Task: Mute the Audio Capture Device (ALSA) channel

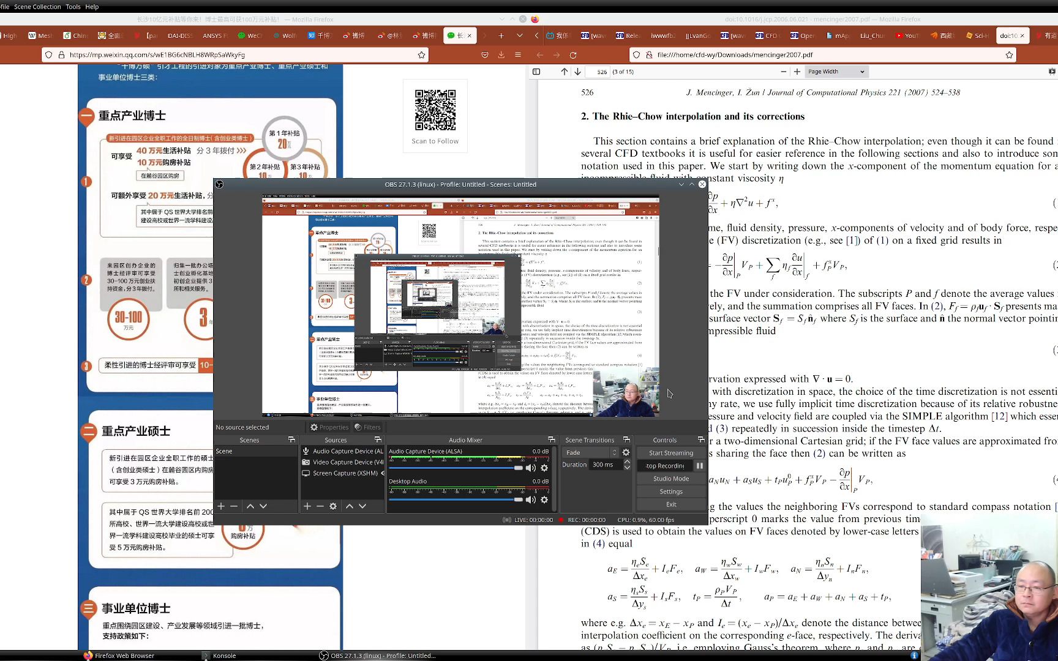Action: tap(530, 468)
